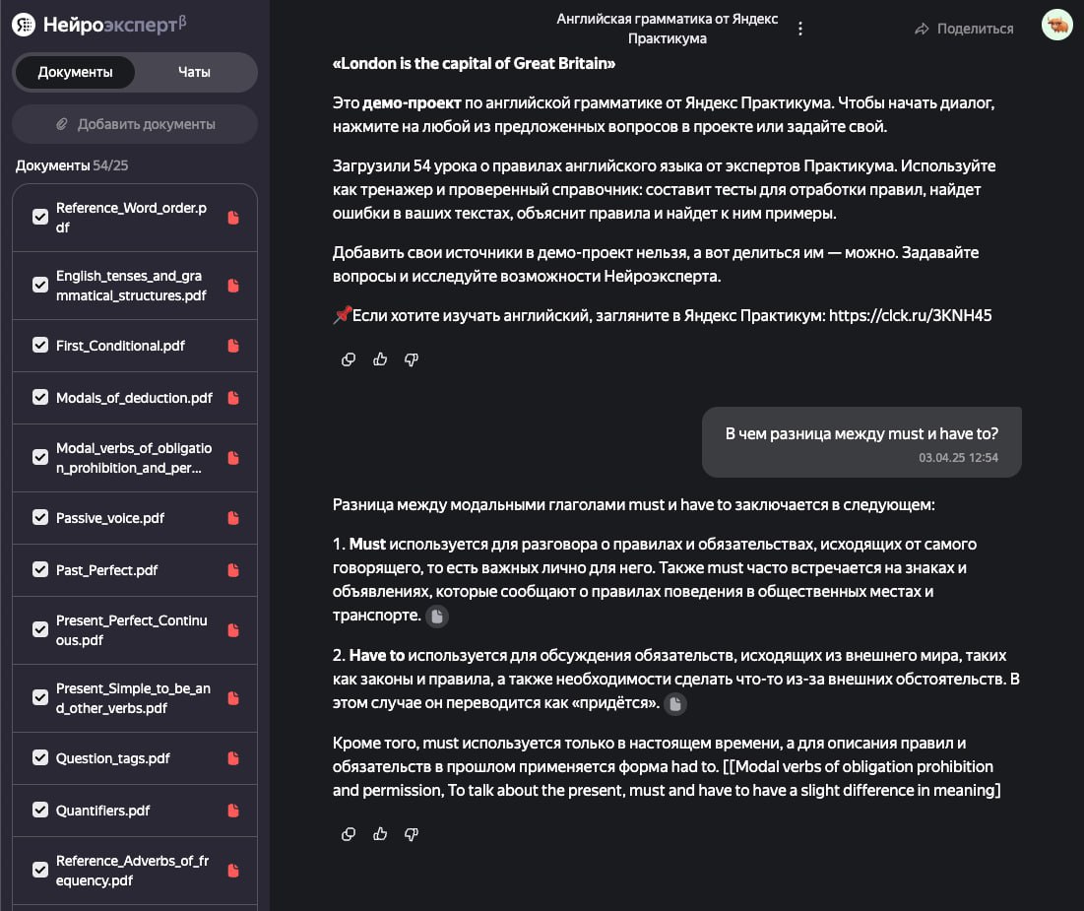The height and width of the screenshot is (911, 1084).
Task: Select the Modals_of_deduction.pdf file name
Action: click(134, 398)
